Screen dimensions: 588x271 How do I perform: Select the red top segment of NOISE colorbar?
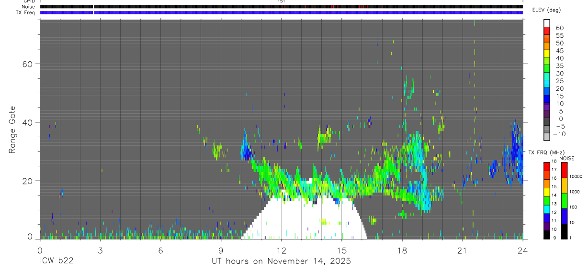tap(564, 170)
